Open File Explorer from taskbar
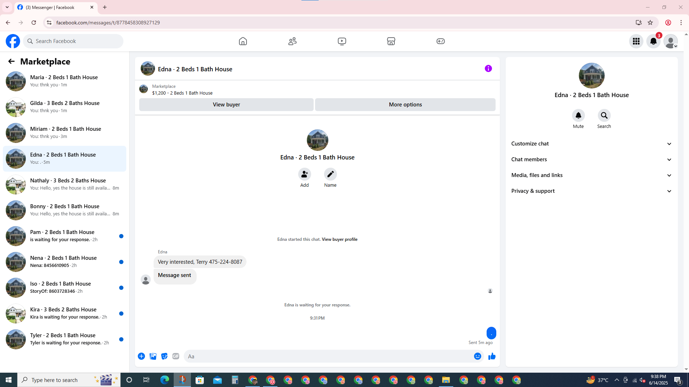The width and height of the screenshot is (689, 387). click(446, 380)
